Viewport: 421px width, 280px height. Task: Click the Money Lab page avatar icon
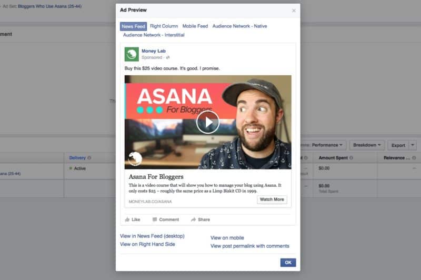click(x=132, y=54)
